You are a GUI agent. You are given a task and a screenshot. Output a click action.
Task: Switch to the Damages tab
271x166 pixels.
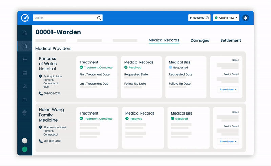pos(200,40)
